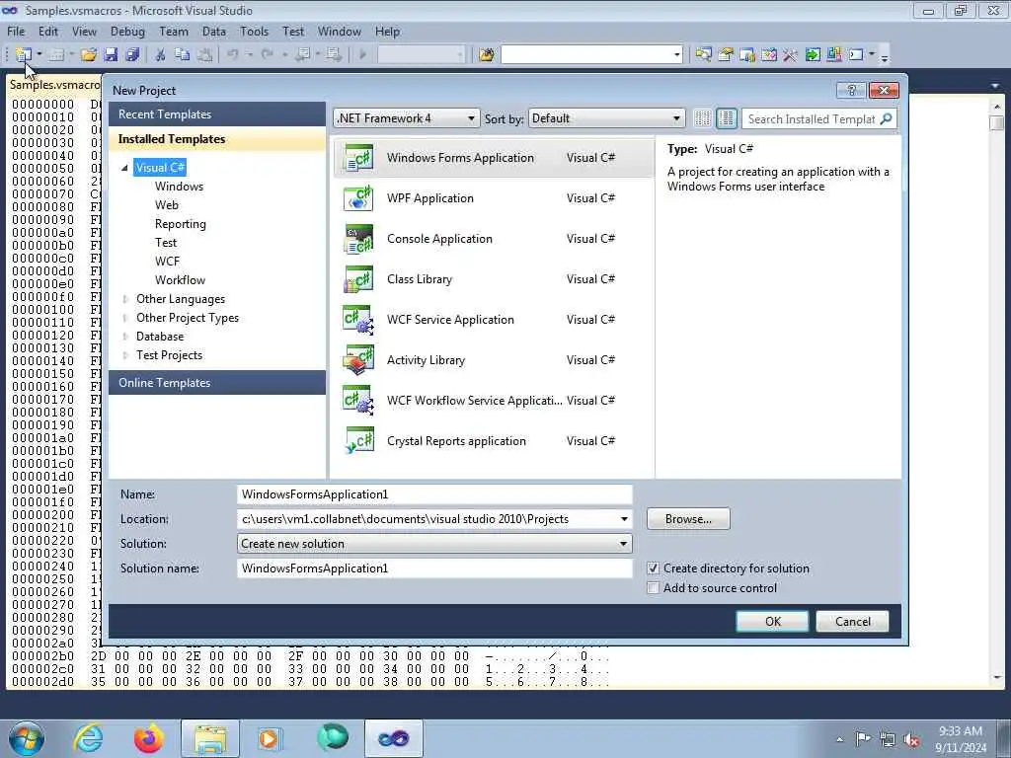Click the Find in Files toolbar icon
Image resolution: width=1011 pixels, height=758 pixels.
tap(487, 55)
